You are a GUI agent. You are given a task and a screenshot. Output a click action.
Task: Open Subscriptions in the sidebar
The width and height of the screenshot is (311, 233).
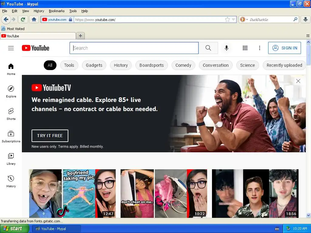coord(11,137)
